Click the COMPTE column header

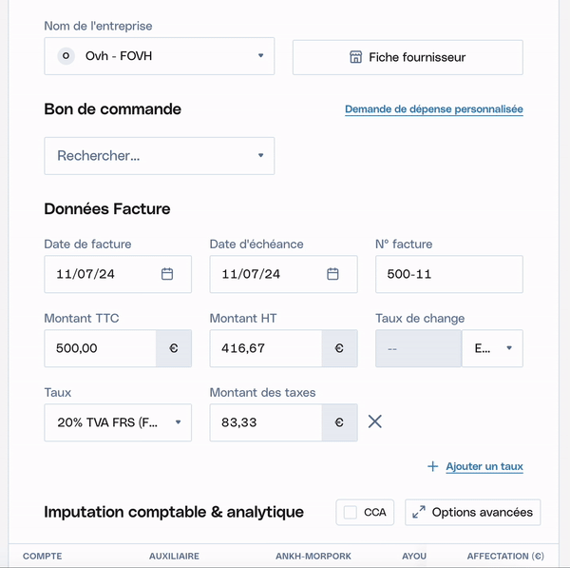click(43, 556)
